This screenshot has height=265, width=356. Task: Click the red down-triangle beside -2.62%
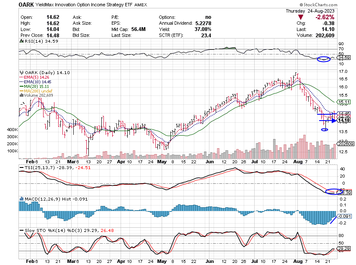click(x=301, y=17)
